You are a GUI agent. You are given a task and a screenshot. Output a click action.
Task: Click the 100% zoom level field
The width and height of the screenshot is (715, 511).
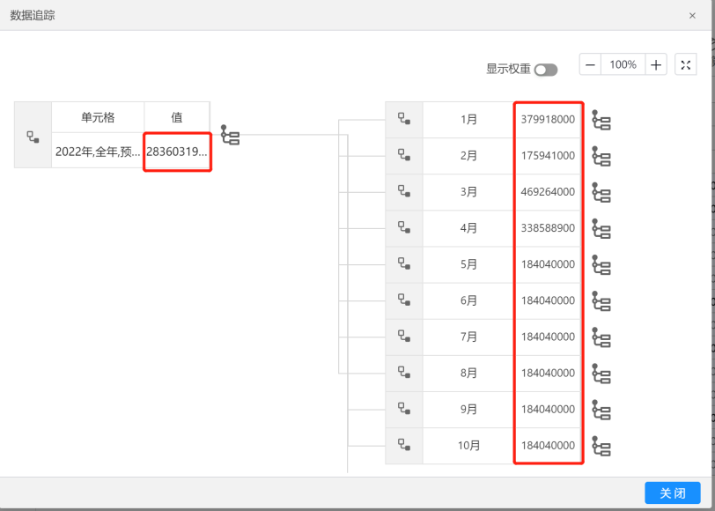pos(623,65)
